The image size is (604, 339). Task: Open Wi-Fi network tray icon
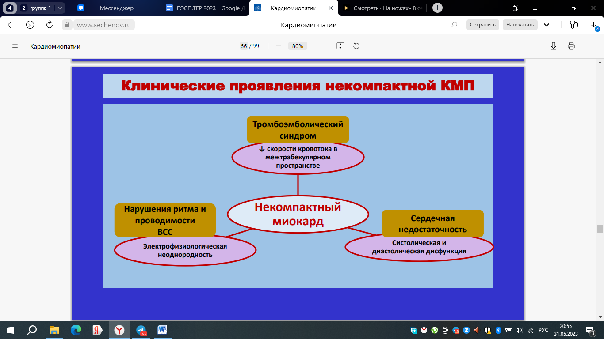(x=530, y=330)
